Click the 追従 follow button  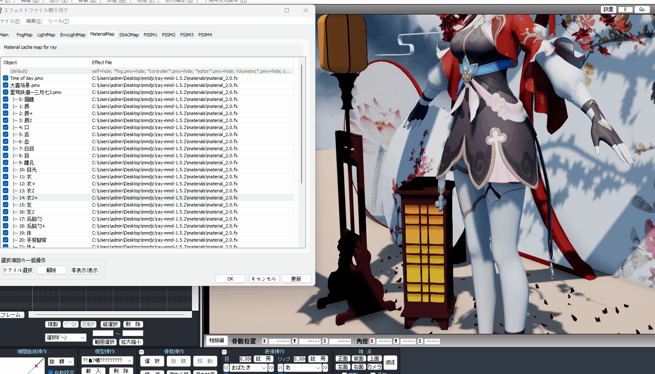point(390,362)
